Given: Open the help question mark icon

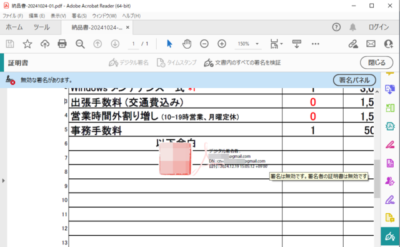Looking at the screenshot, I should point(336,27).
